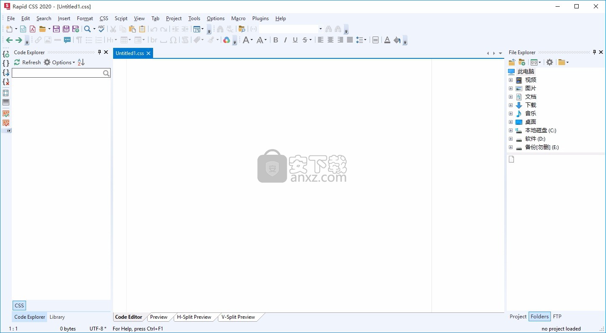Close the Untitled1.css tab

coord(148,53)
